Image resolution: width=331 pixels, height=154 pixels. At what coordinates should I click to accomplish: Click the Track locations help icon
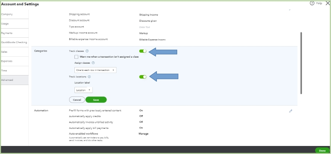(89, 77)
